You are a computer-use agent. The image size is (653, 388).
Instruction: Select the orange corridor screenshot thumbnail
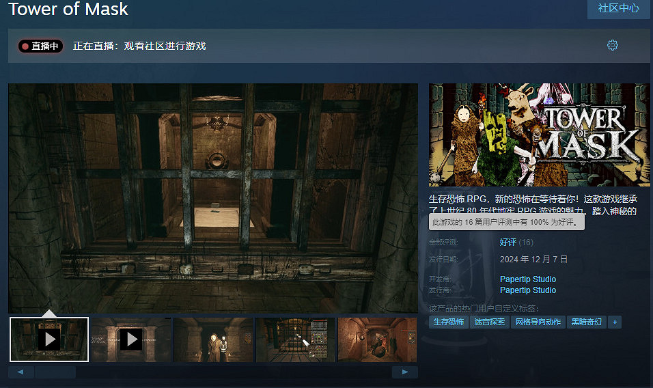click(377, 339)
